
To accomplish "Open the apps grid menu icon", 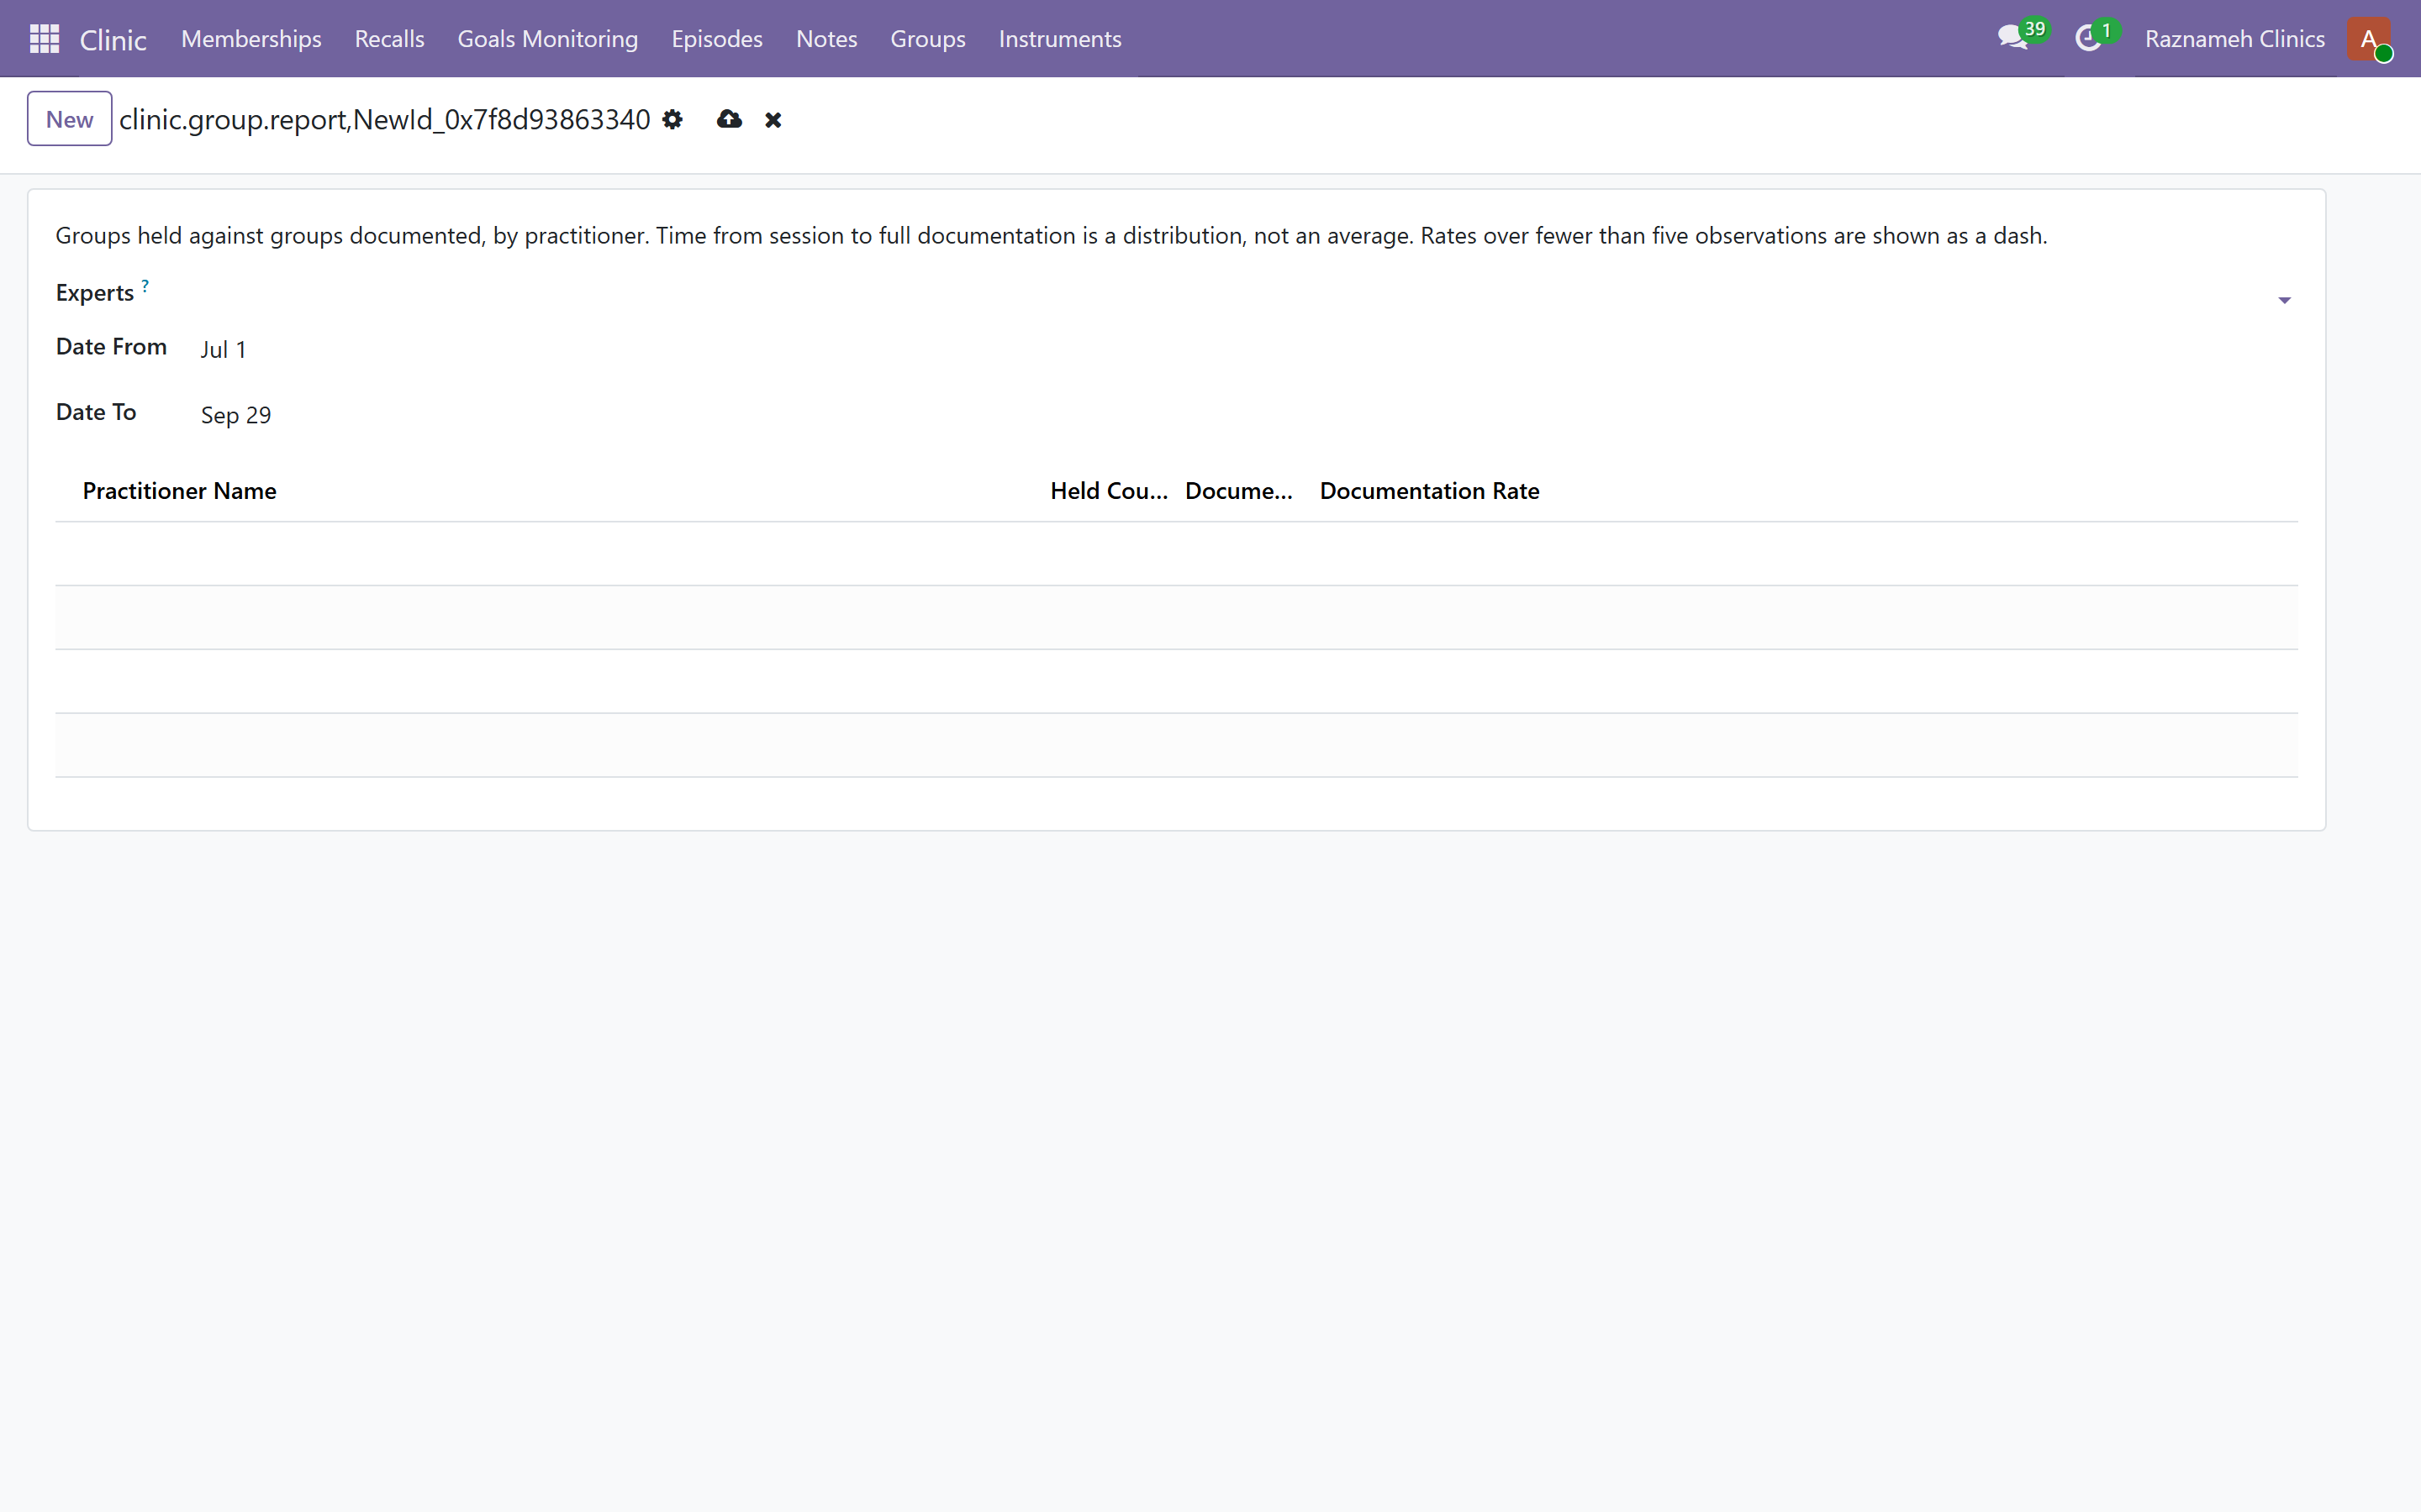I will pos(44,39).
